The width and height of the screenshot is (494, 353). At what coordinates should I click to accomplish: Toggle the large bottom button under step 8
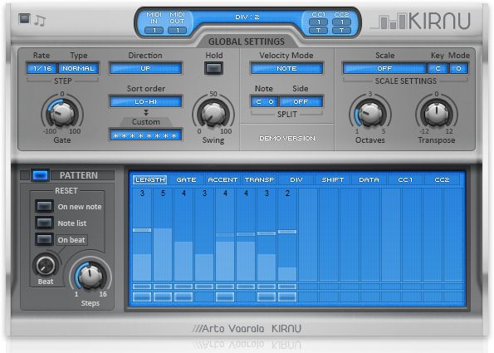pos(287,297)
